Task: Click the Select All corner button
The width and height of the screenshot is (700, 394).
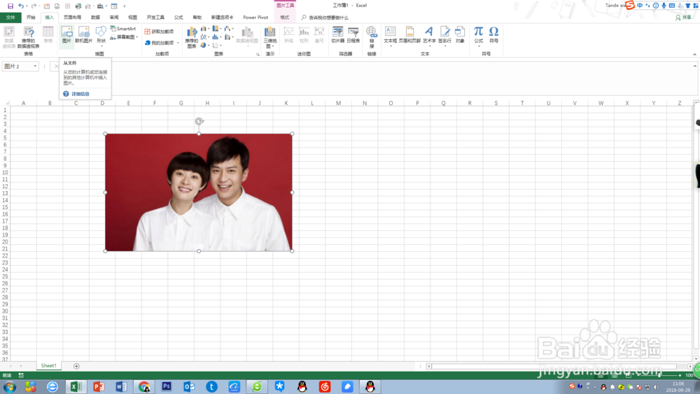Action: point(6,103)
